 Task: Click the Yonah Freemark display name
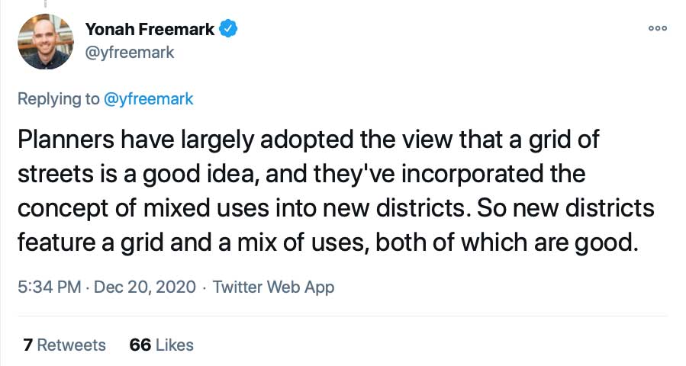click(x=150, y=29)
